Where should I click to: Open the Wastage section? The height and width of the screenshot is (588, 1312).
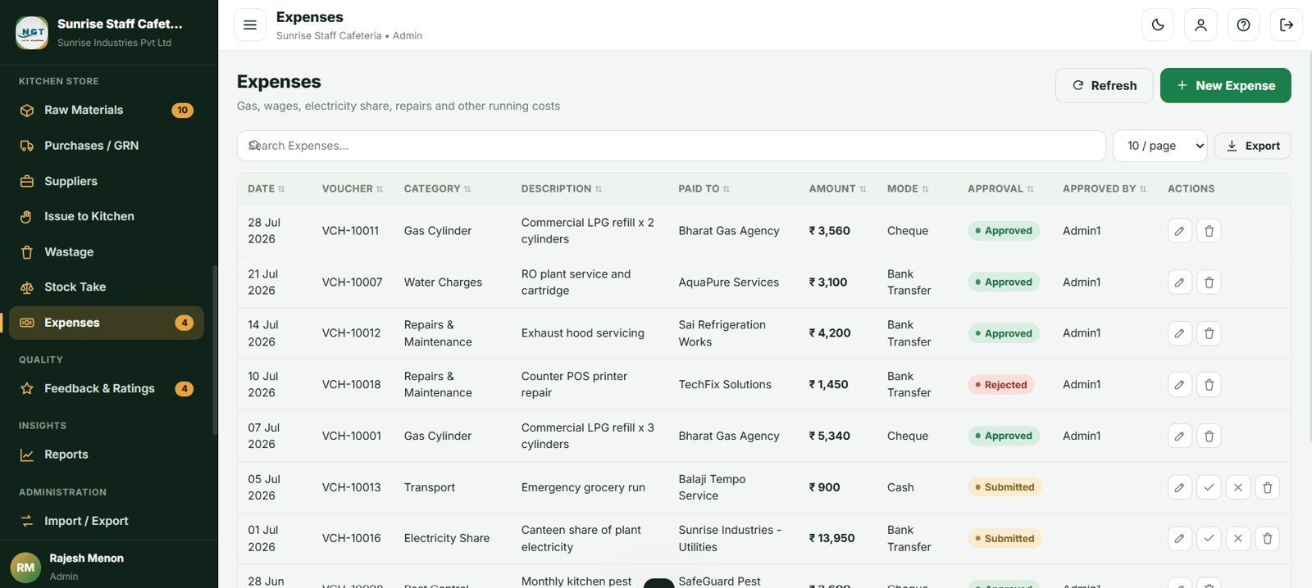[107, 252]
